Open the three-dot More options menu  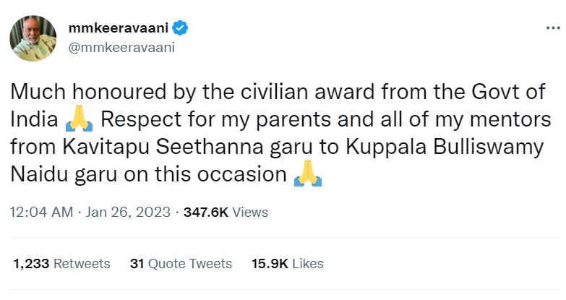(552, 28)
